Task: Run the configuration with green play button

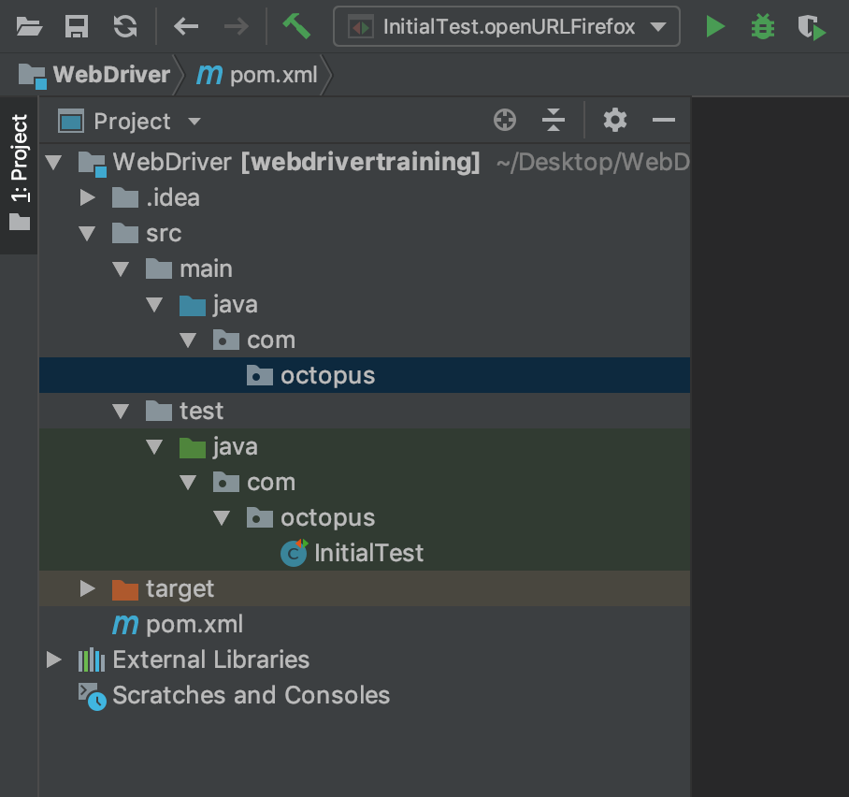Action: click(715, 26)
